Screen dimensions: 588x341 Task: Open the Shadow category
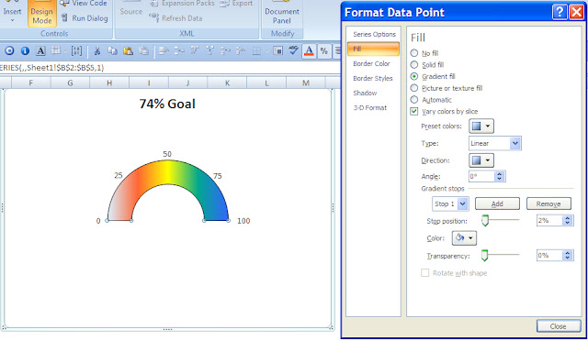click(365, 93)
